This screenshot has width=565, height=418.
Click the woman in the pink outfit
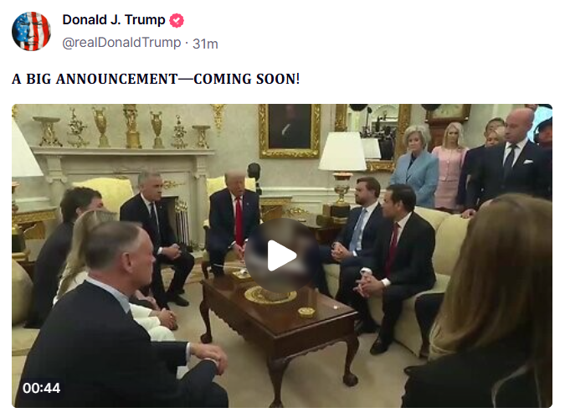click(x=449, y=165)
